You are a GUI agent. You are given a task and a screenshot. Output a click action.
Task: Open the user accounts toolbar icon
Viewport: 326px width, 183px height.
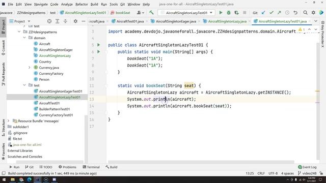click(x=141, y=13)
